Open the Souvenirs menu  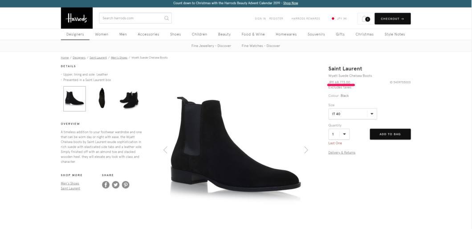tap(316, 34)
